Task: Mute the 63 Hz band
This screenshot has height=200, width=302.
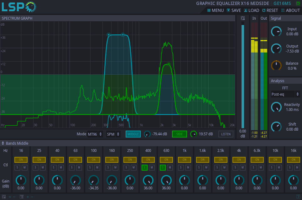Action: click(79, 167)
